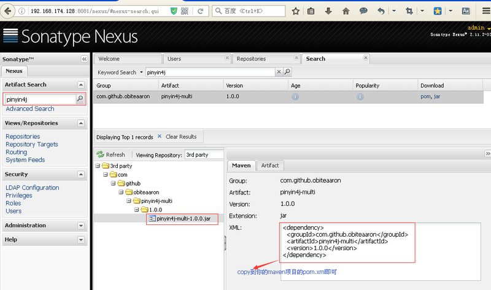
Task: Open dropdown next to favorites extension
Action: [x=450, y=11]
